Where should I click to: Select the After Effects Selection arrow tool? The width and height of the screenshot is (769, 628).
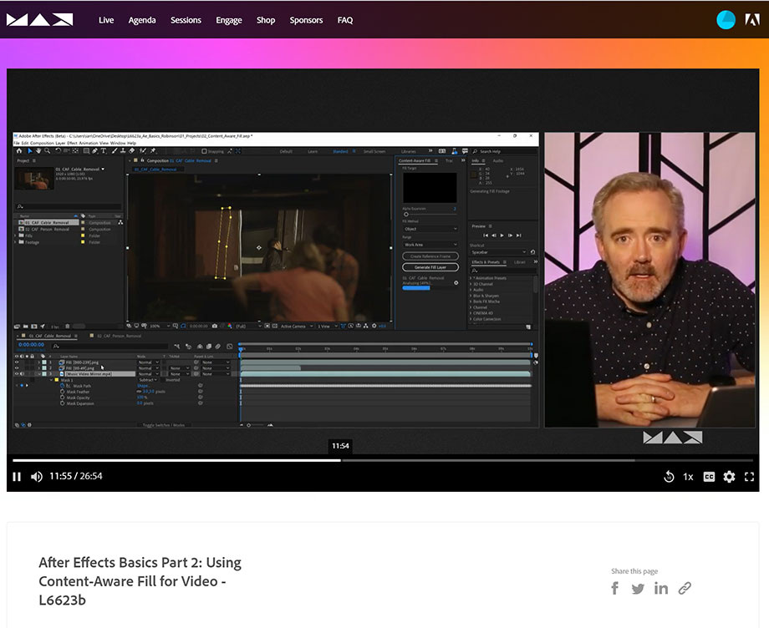[x=29, y=151]
